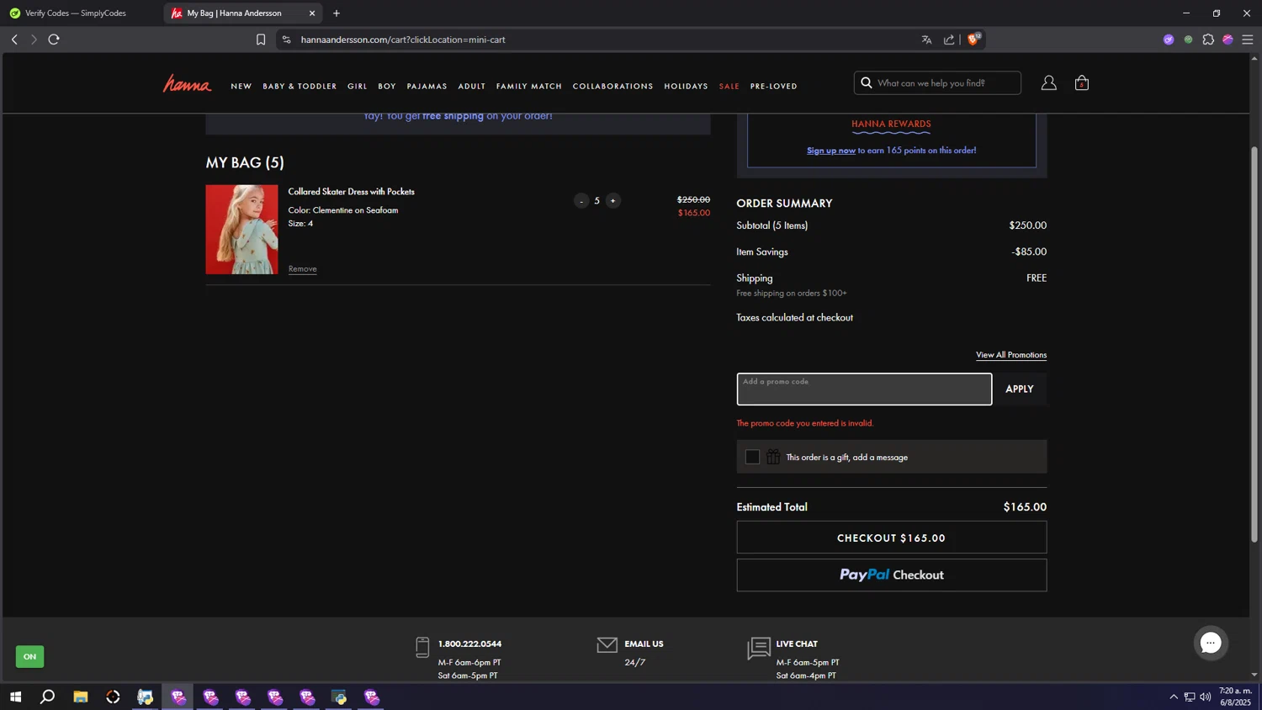Open Windows taskbar search
This screenshot has width=1262, height=710.
pos(48,697)
